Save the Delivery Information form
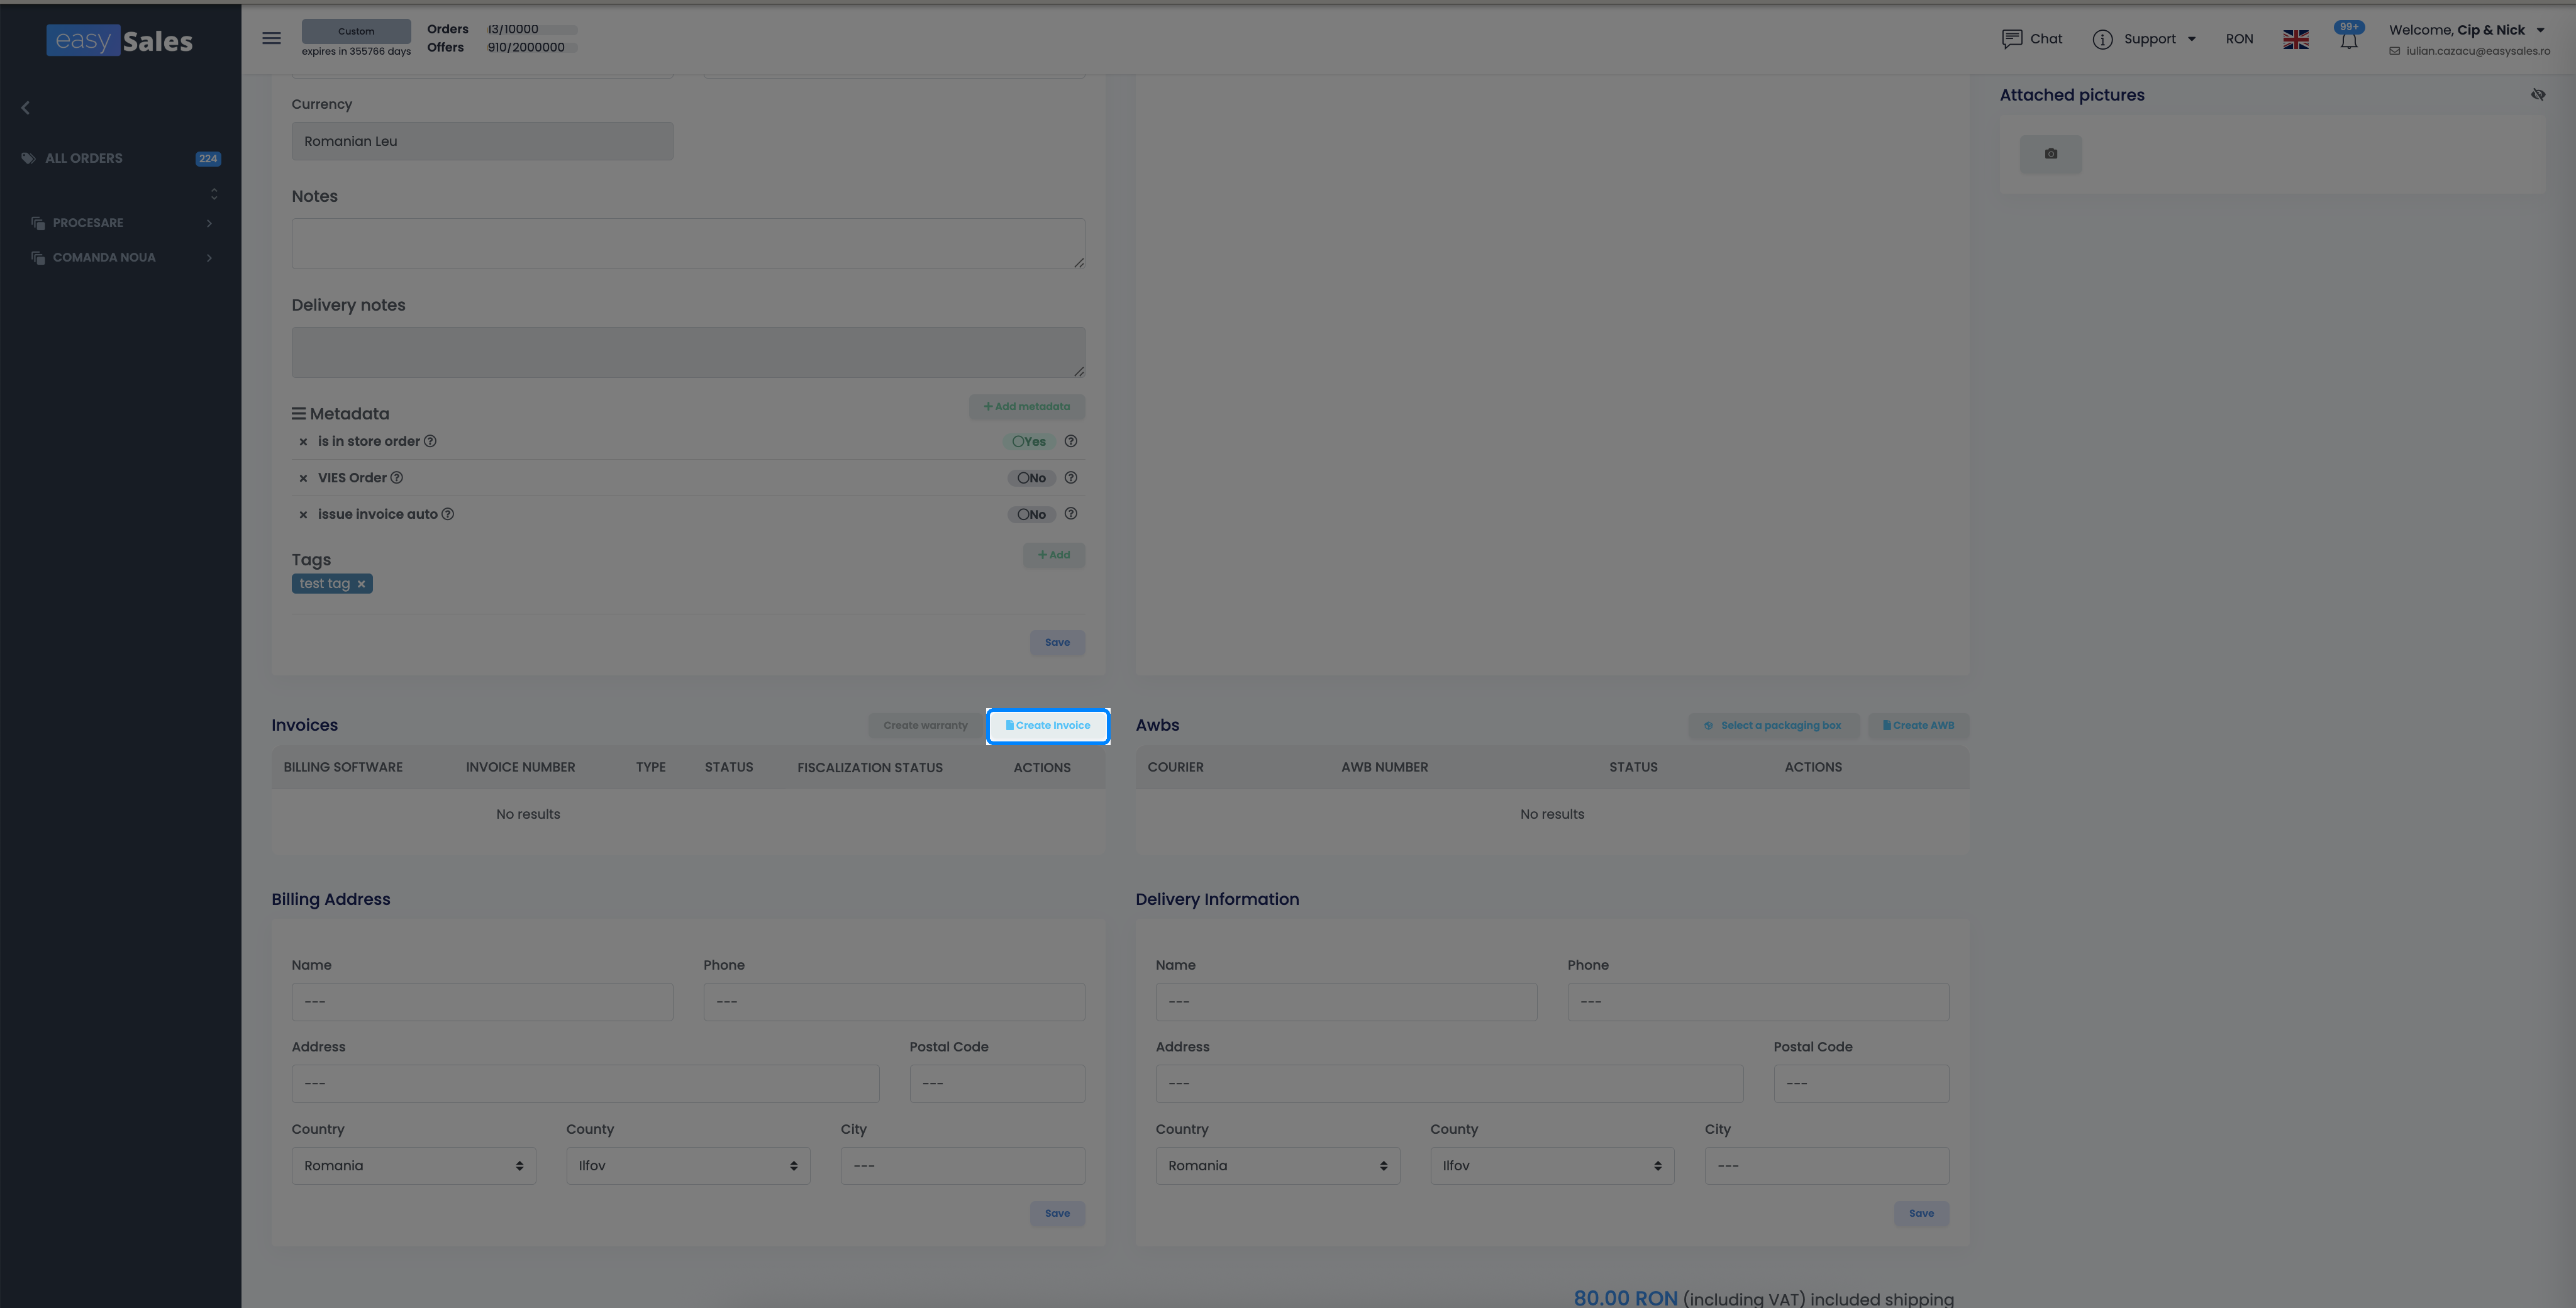Viewport: 2576px width, 1308px height. (1921, 1214)
